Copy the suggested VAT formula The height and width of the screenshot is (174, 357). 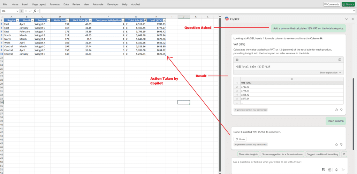(x=340, y=60)
